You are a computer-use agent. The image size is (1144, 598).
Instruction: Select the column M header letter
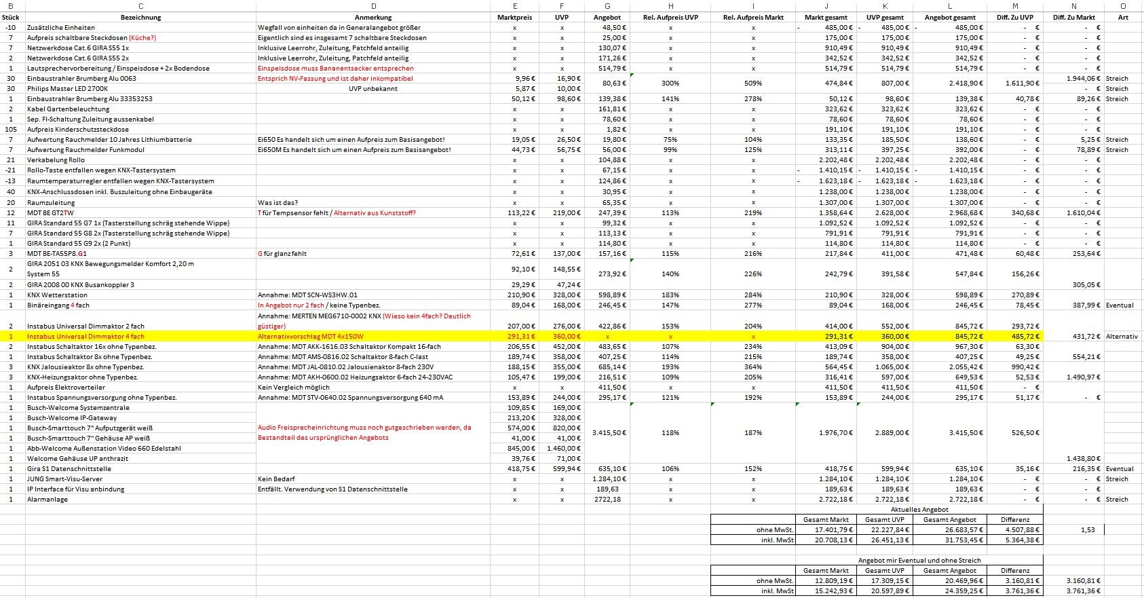click(1015, 5)
